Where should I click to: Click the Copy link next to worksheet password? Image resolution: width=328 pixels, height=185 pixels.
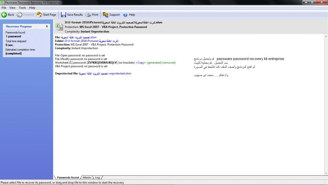coord(141,63)
